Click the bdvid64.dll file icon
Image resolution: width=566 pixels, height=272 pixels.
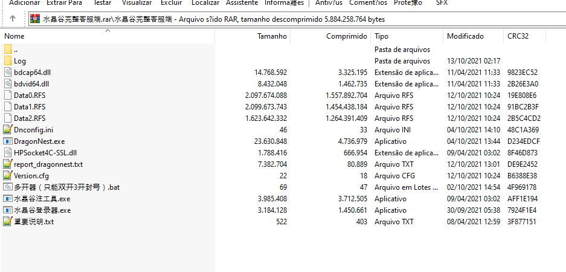coord(8,84)
